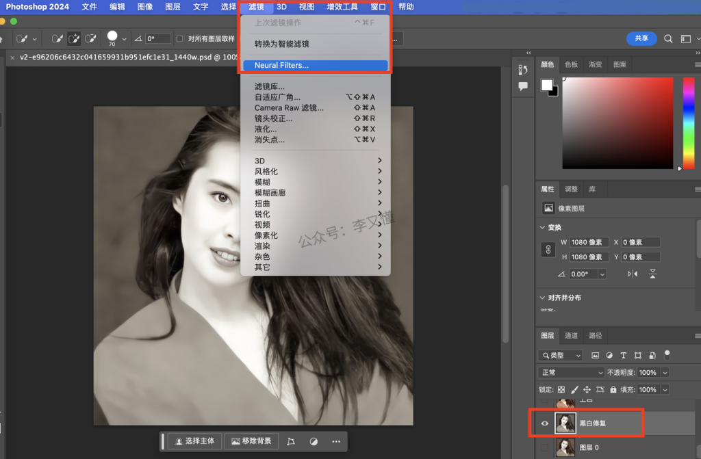Open the three-dot more options in contextual bar
The image size is (701, 459).
(336, 442)
